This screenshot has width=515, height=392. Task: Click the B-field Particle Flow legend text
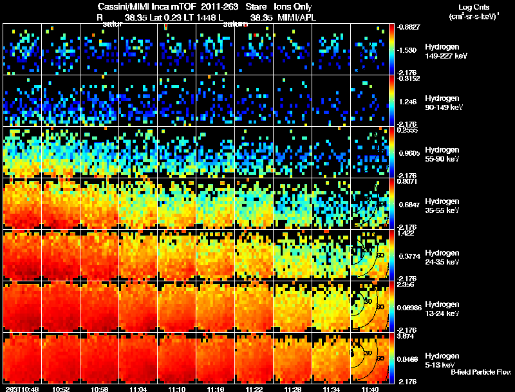(480, 372)
